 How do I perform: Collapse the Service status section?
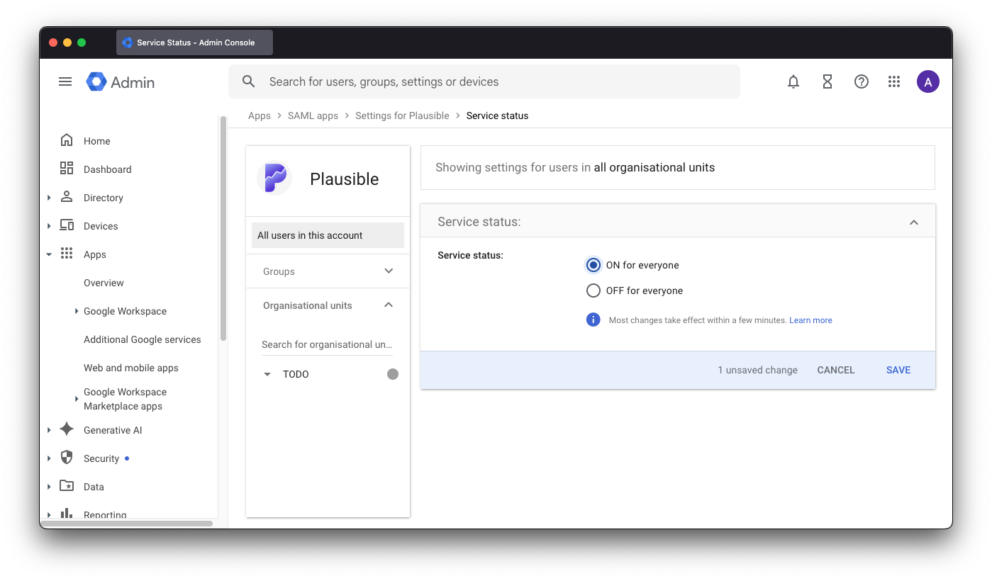coord(914,221)
